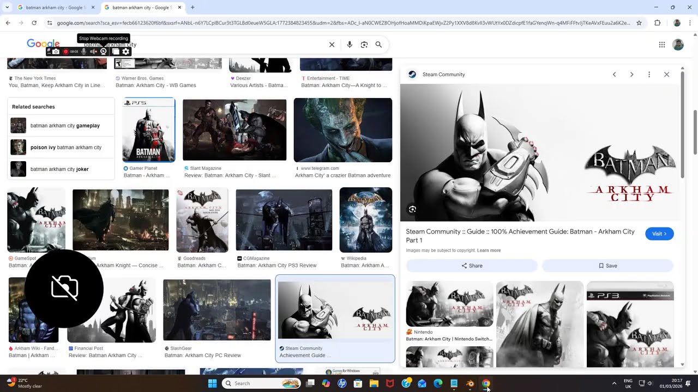Image resolution: width=698 pixels, height=392 pixels.
Task: Open Microsoft Edge from taskbar
Action: 438,383
